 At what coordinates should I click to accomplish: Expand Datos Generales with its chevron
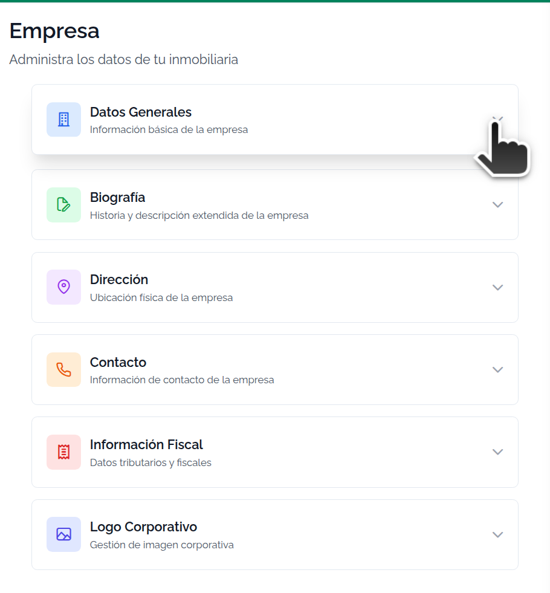497,120
